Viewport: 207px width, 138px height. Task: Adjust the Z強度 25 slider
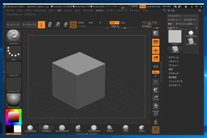(125, 26)
